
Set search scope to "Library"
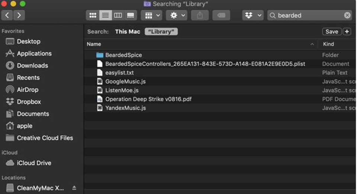(161, 32)
